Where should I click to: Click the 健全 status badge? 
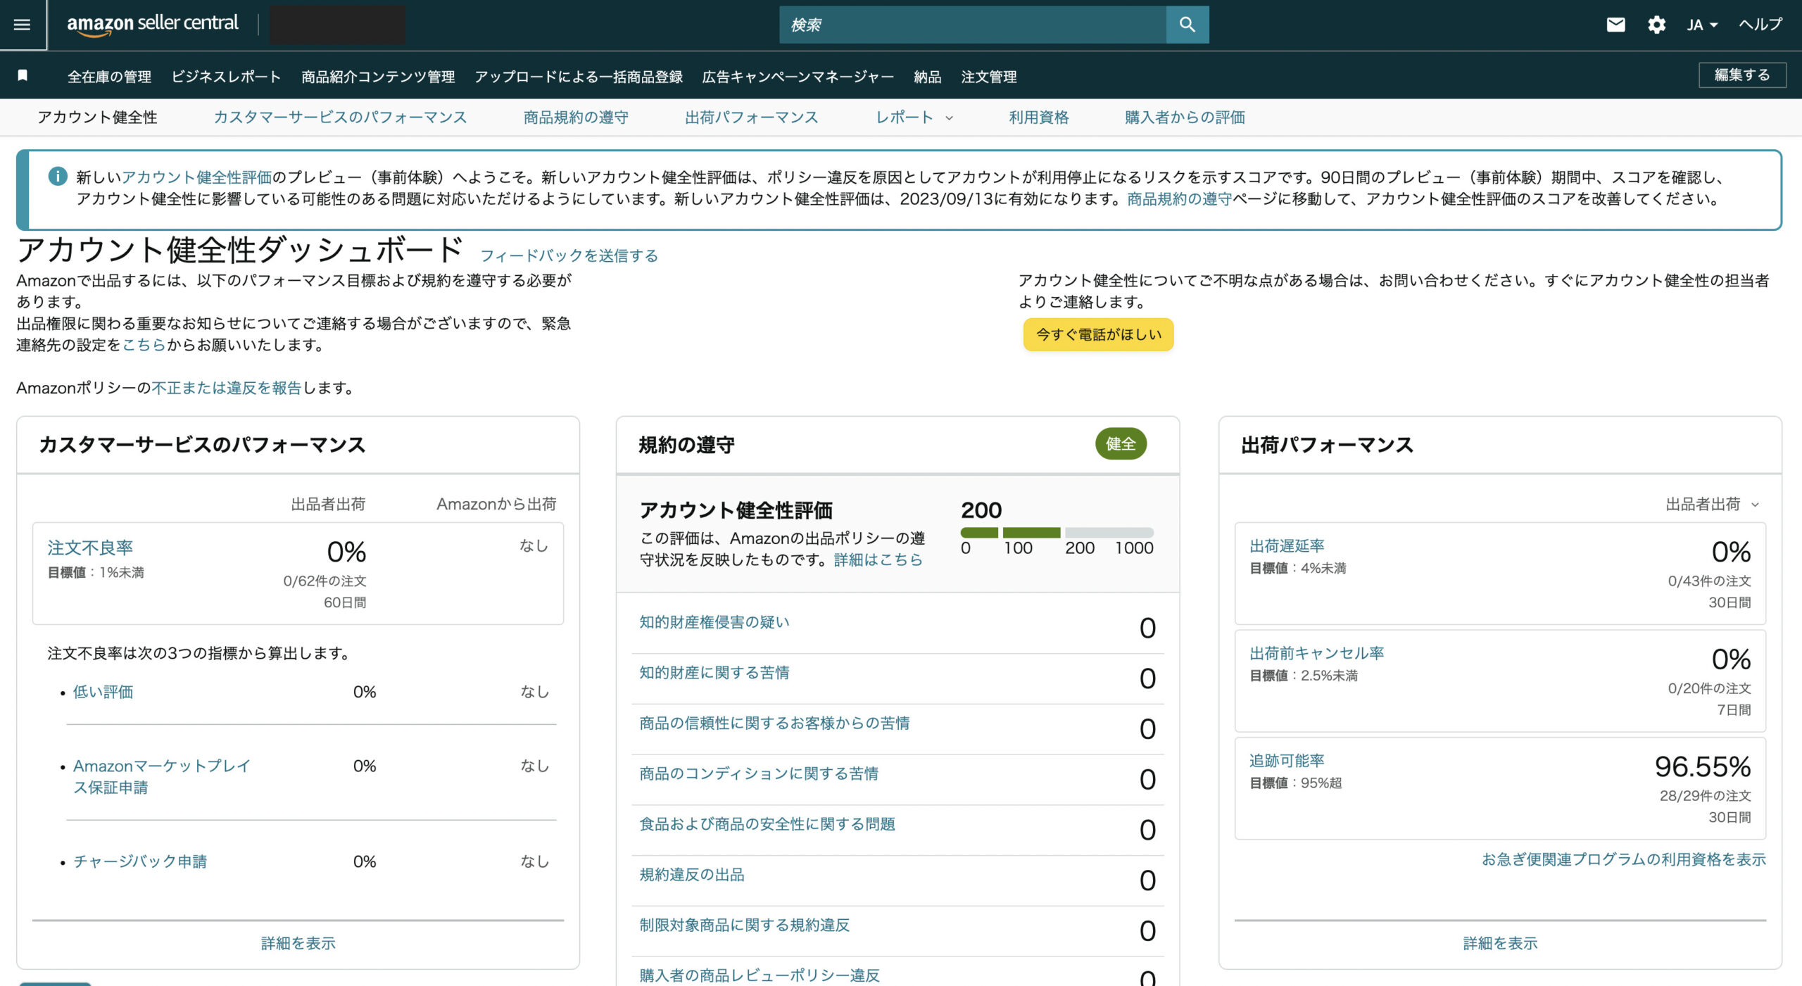point(1121,444)
